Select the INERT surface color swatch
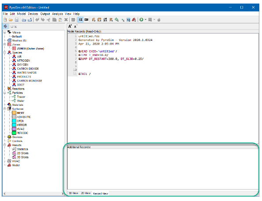This screenshot has width=262, height=201. (x=14, y=113)
